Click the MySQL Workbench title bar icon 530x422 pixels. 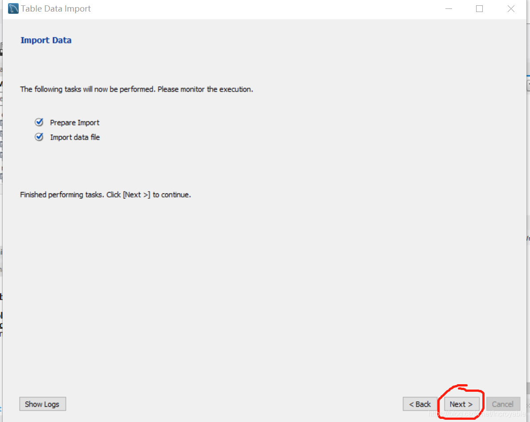coord(13,8)
